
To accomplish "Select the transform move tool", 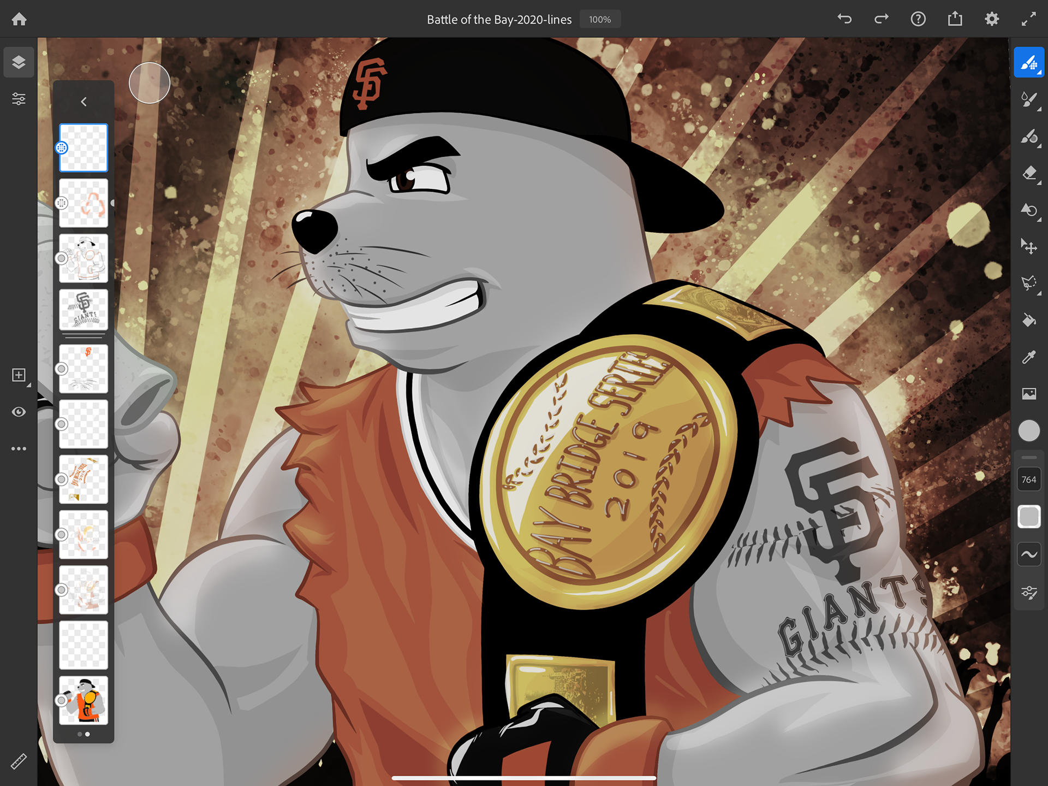I will tap(1028, 246).
